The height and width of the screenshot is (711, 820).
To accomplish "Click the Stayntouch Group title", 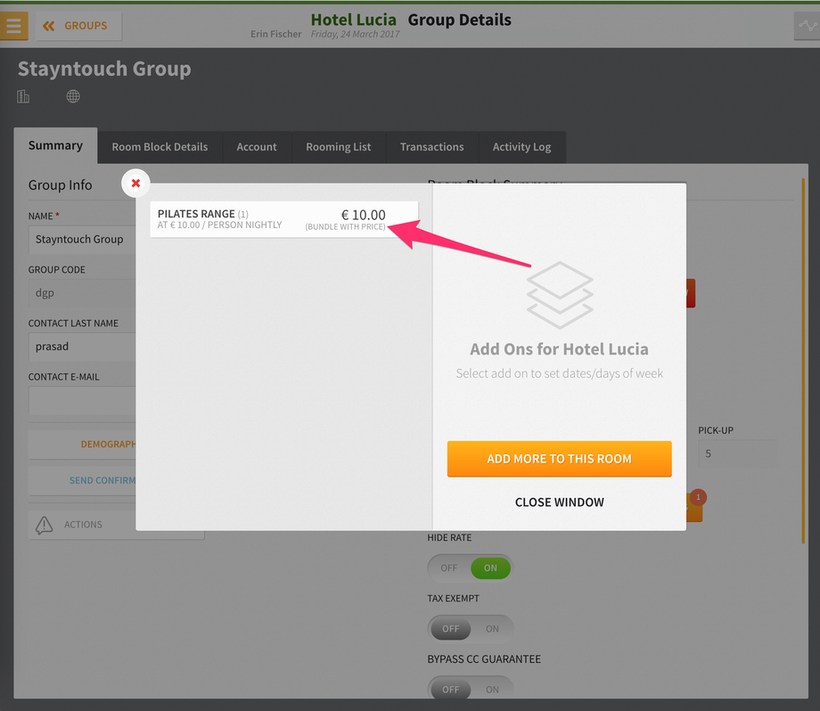I will click(x=104, y=69).
